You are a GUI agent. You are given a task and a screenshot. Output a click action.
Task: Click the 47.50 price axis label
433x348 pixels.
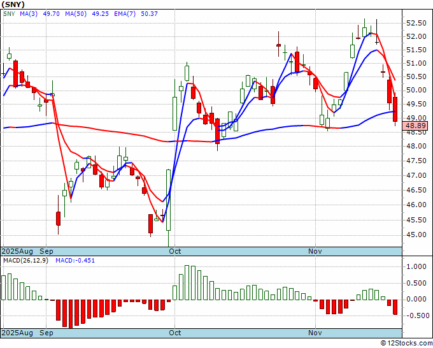(x=416, y=161)
